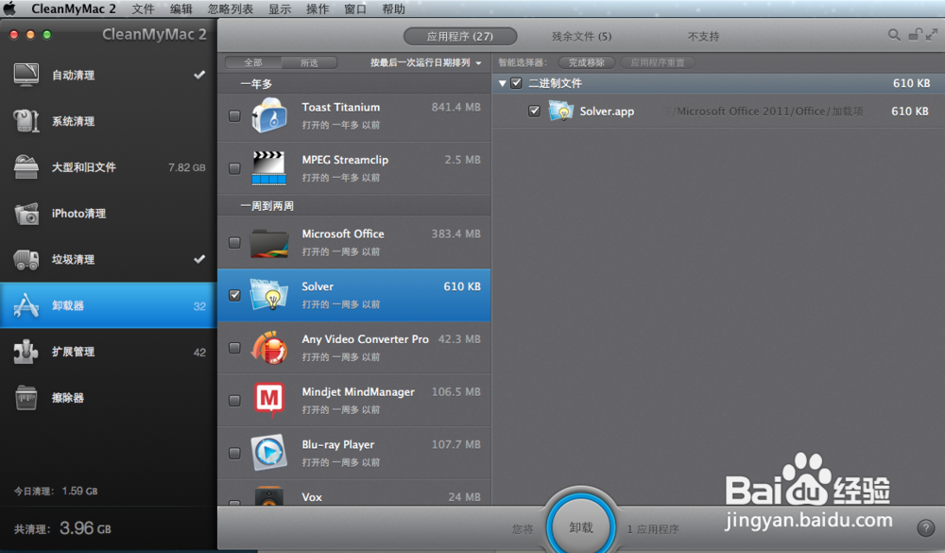945x553 pixels.
Task: Click the Mindjet MindManager icon
Action: [268, 400]
